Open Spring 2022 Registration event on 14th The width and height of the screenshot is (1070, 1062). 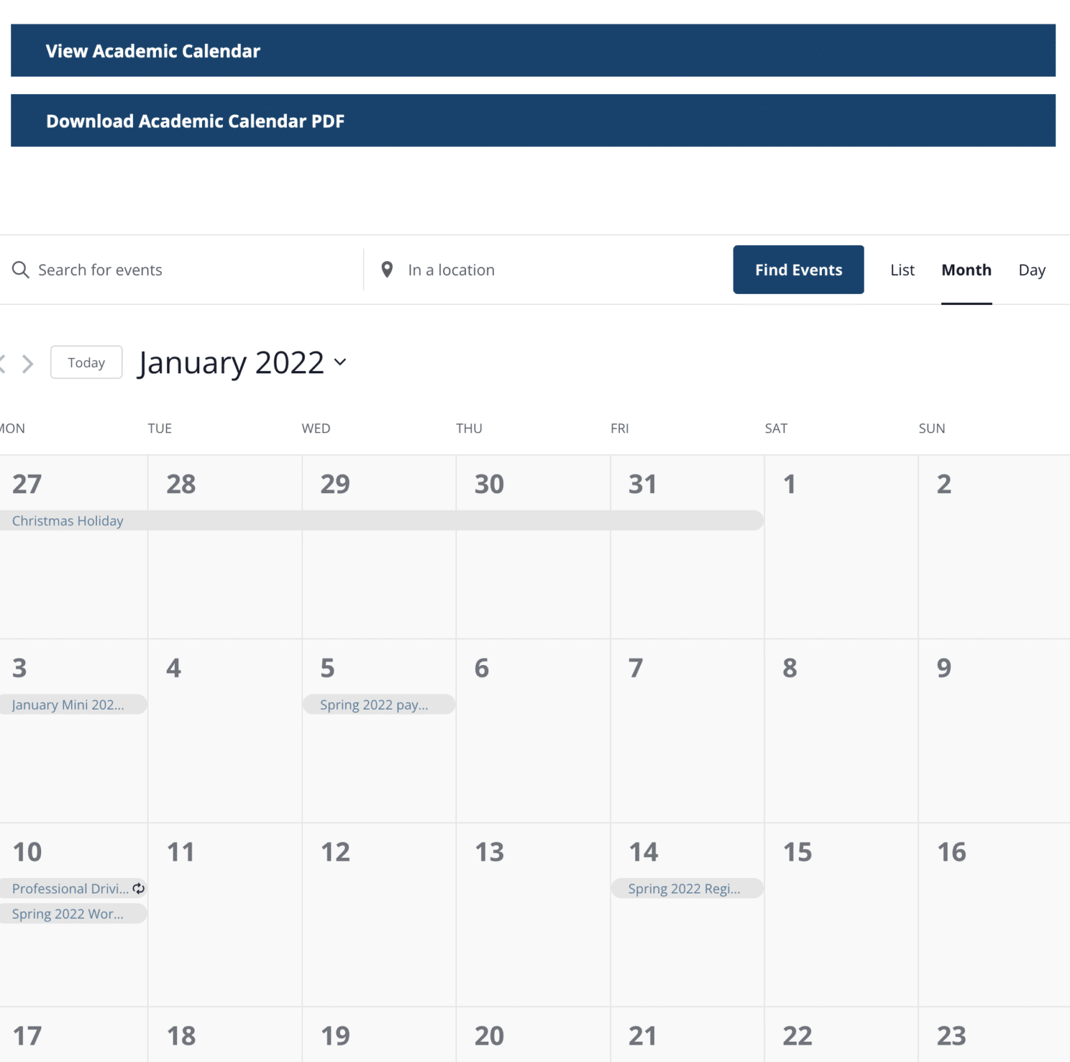pos(685,889)
